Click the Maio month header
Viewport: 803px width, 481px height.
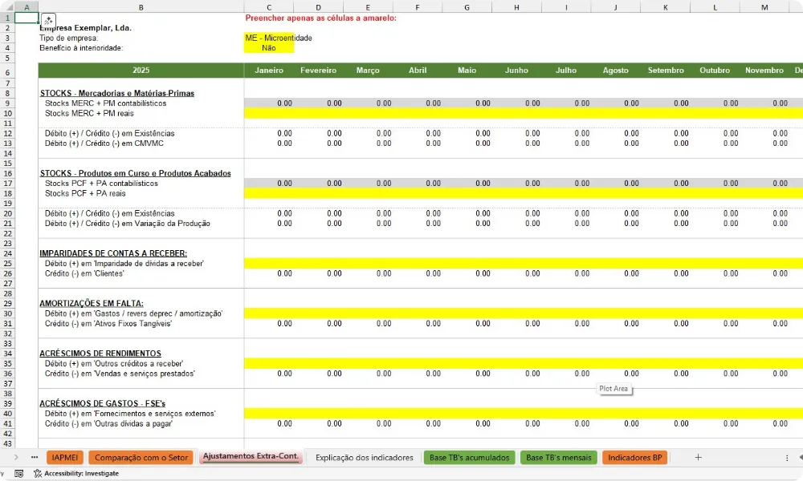pyautogui.click(x=467, y=71)
